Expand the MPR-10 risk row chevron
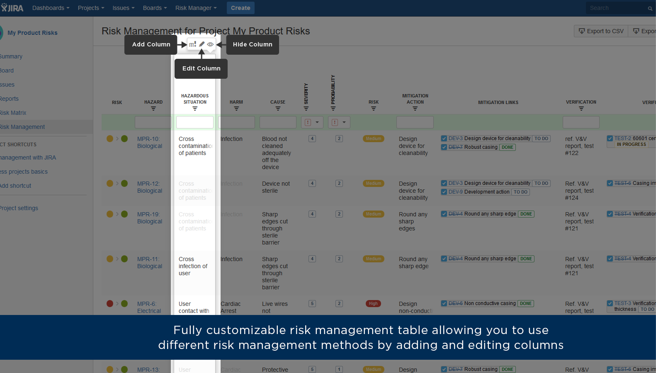This screenshot has width=656, height=373. coord(117,139)
